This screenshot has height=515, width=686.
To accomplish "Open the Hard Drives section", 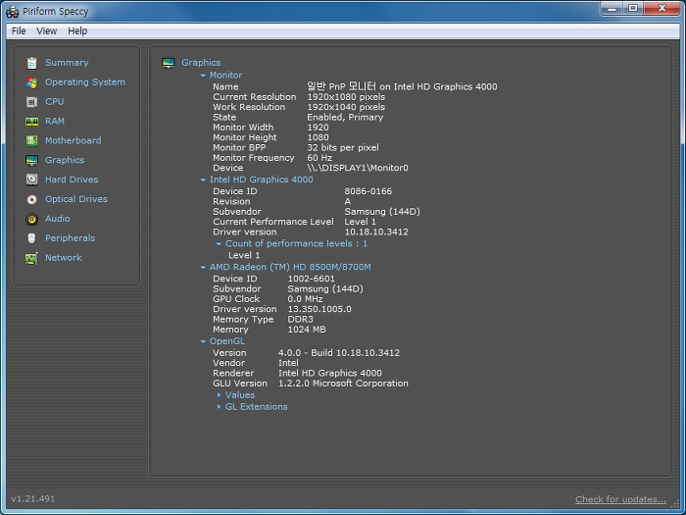I will pos(72,180).
